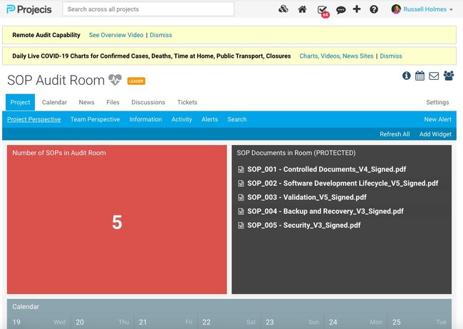Open the project Settings tab
Screen dimensions: 463x329
point(437,102)
